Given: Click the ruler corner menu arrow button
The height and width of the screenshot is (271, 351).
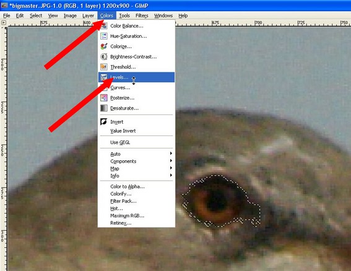Looking at the screenshot, I should click(3, 22).
